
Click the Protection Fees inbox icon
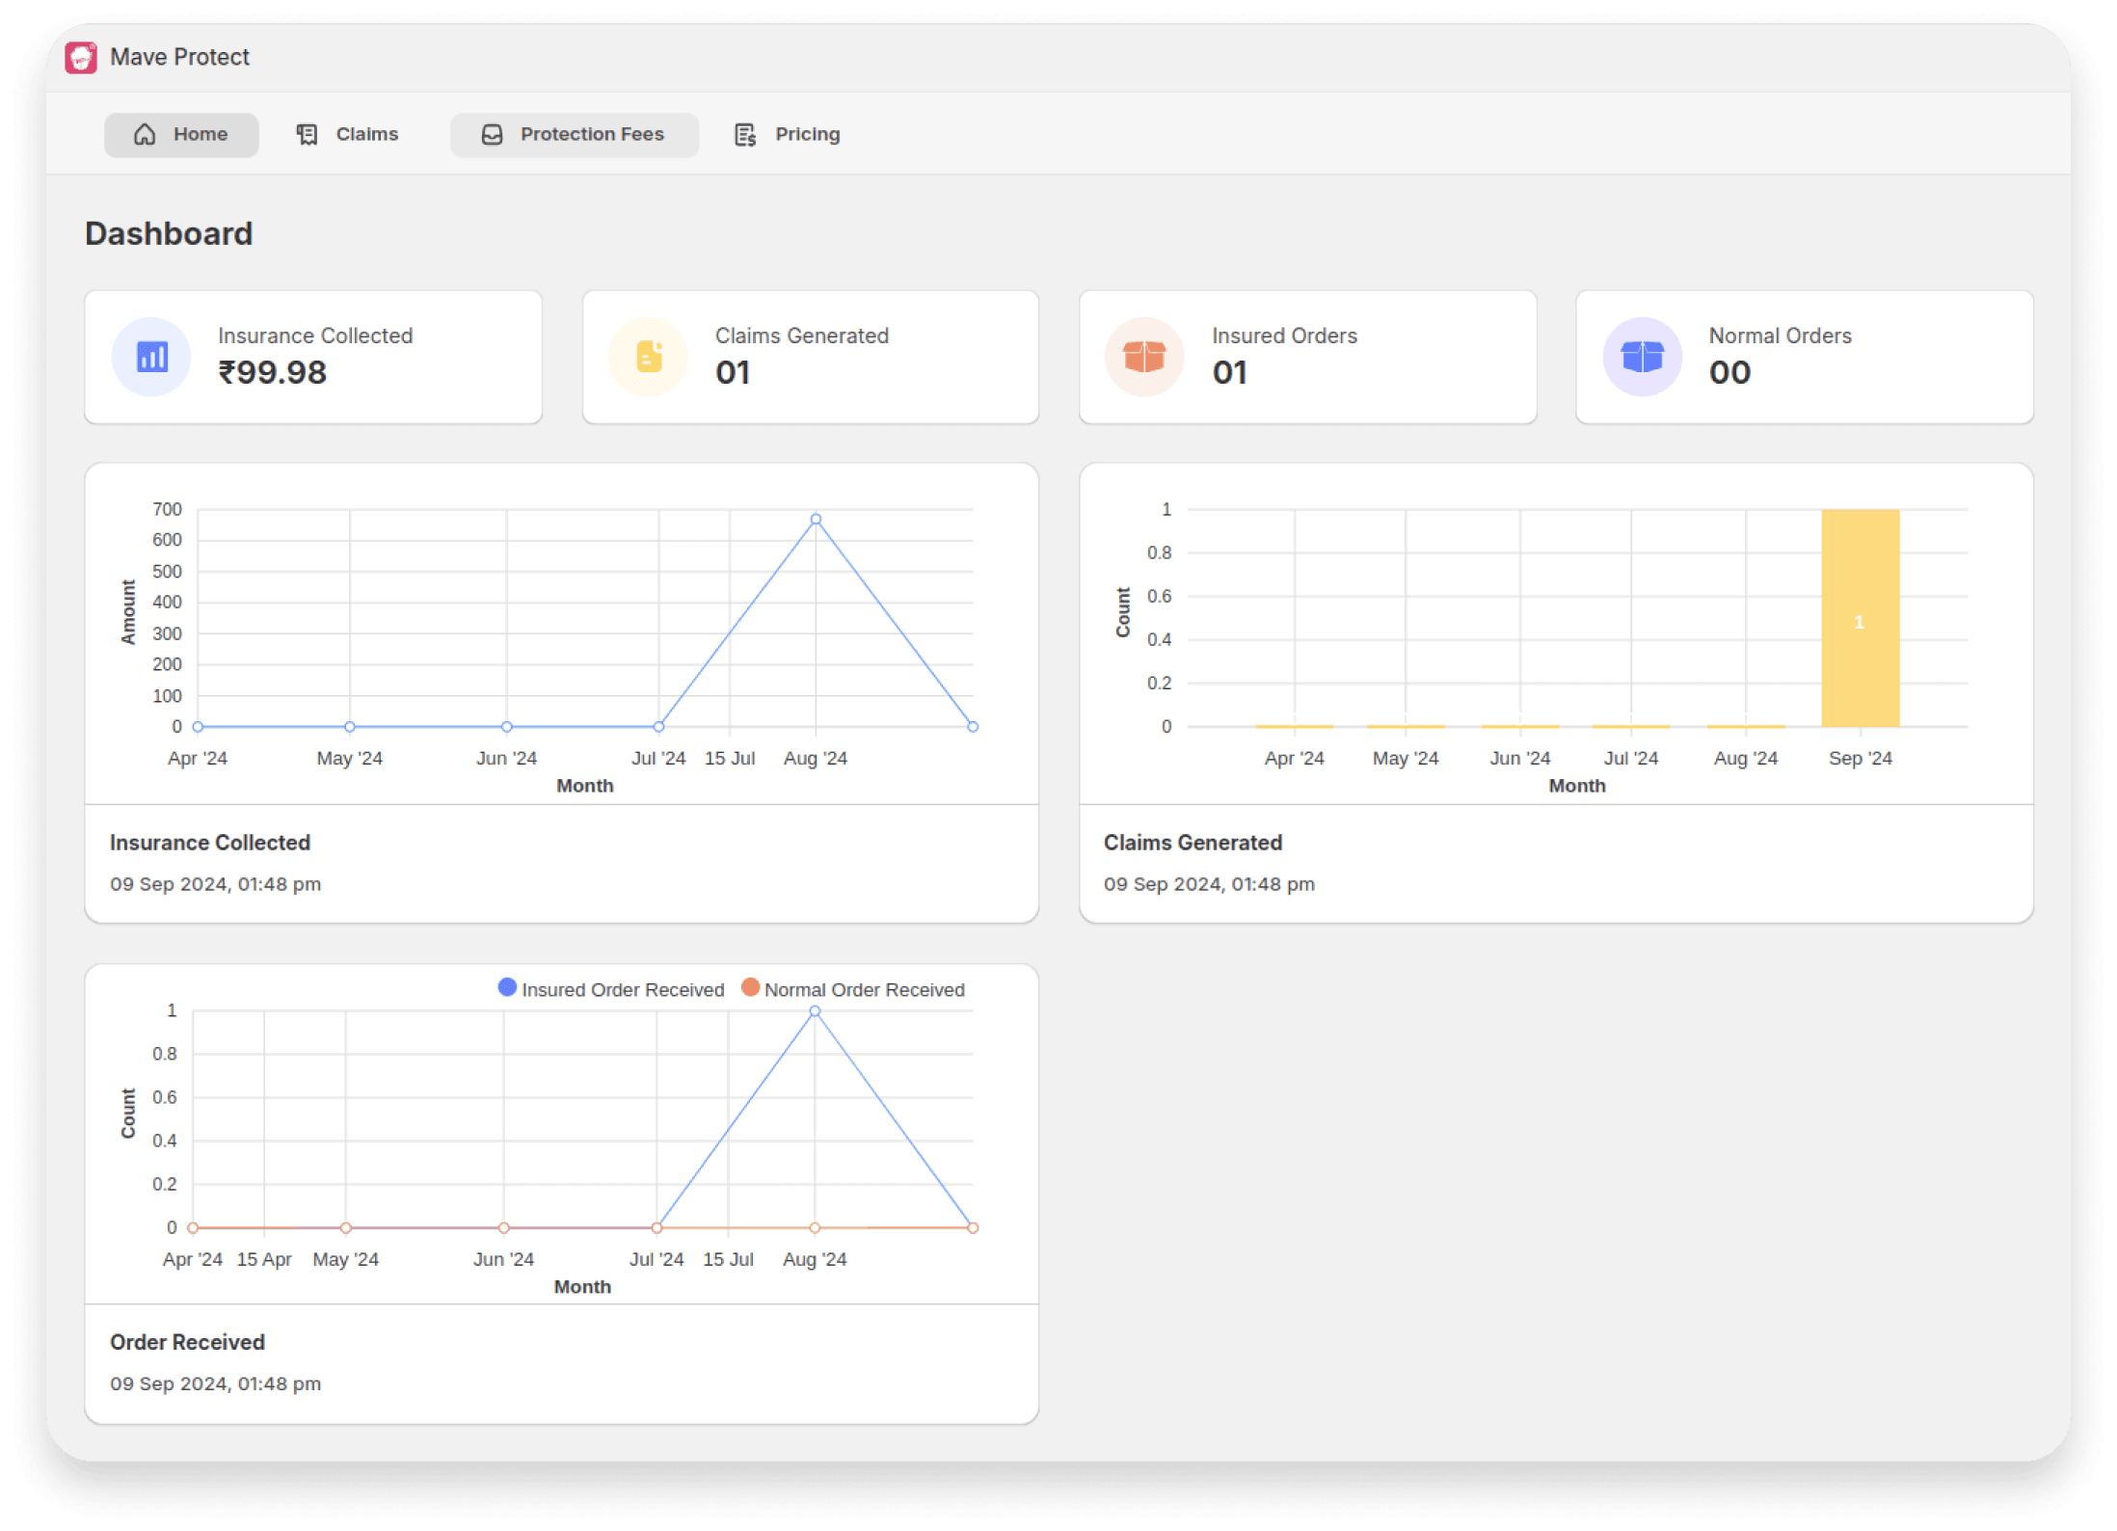492,135
